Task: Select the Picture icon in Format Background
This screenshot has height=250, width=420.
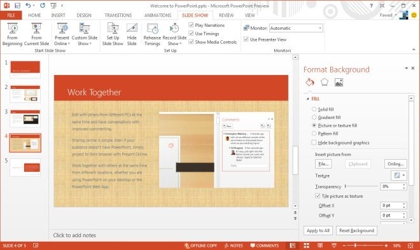Action: (339, 82)
